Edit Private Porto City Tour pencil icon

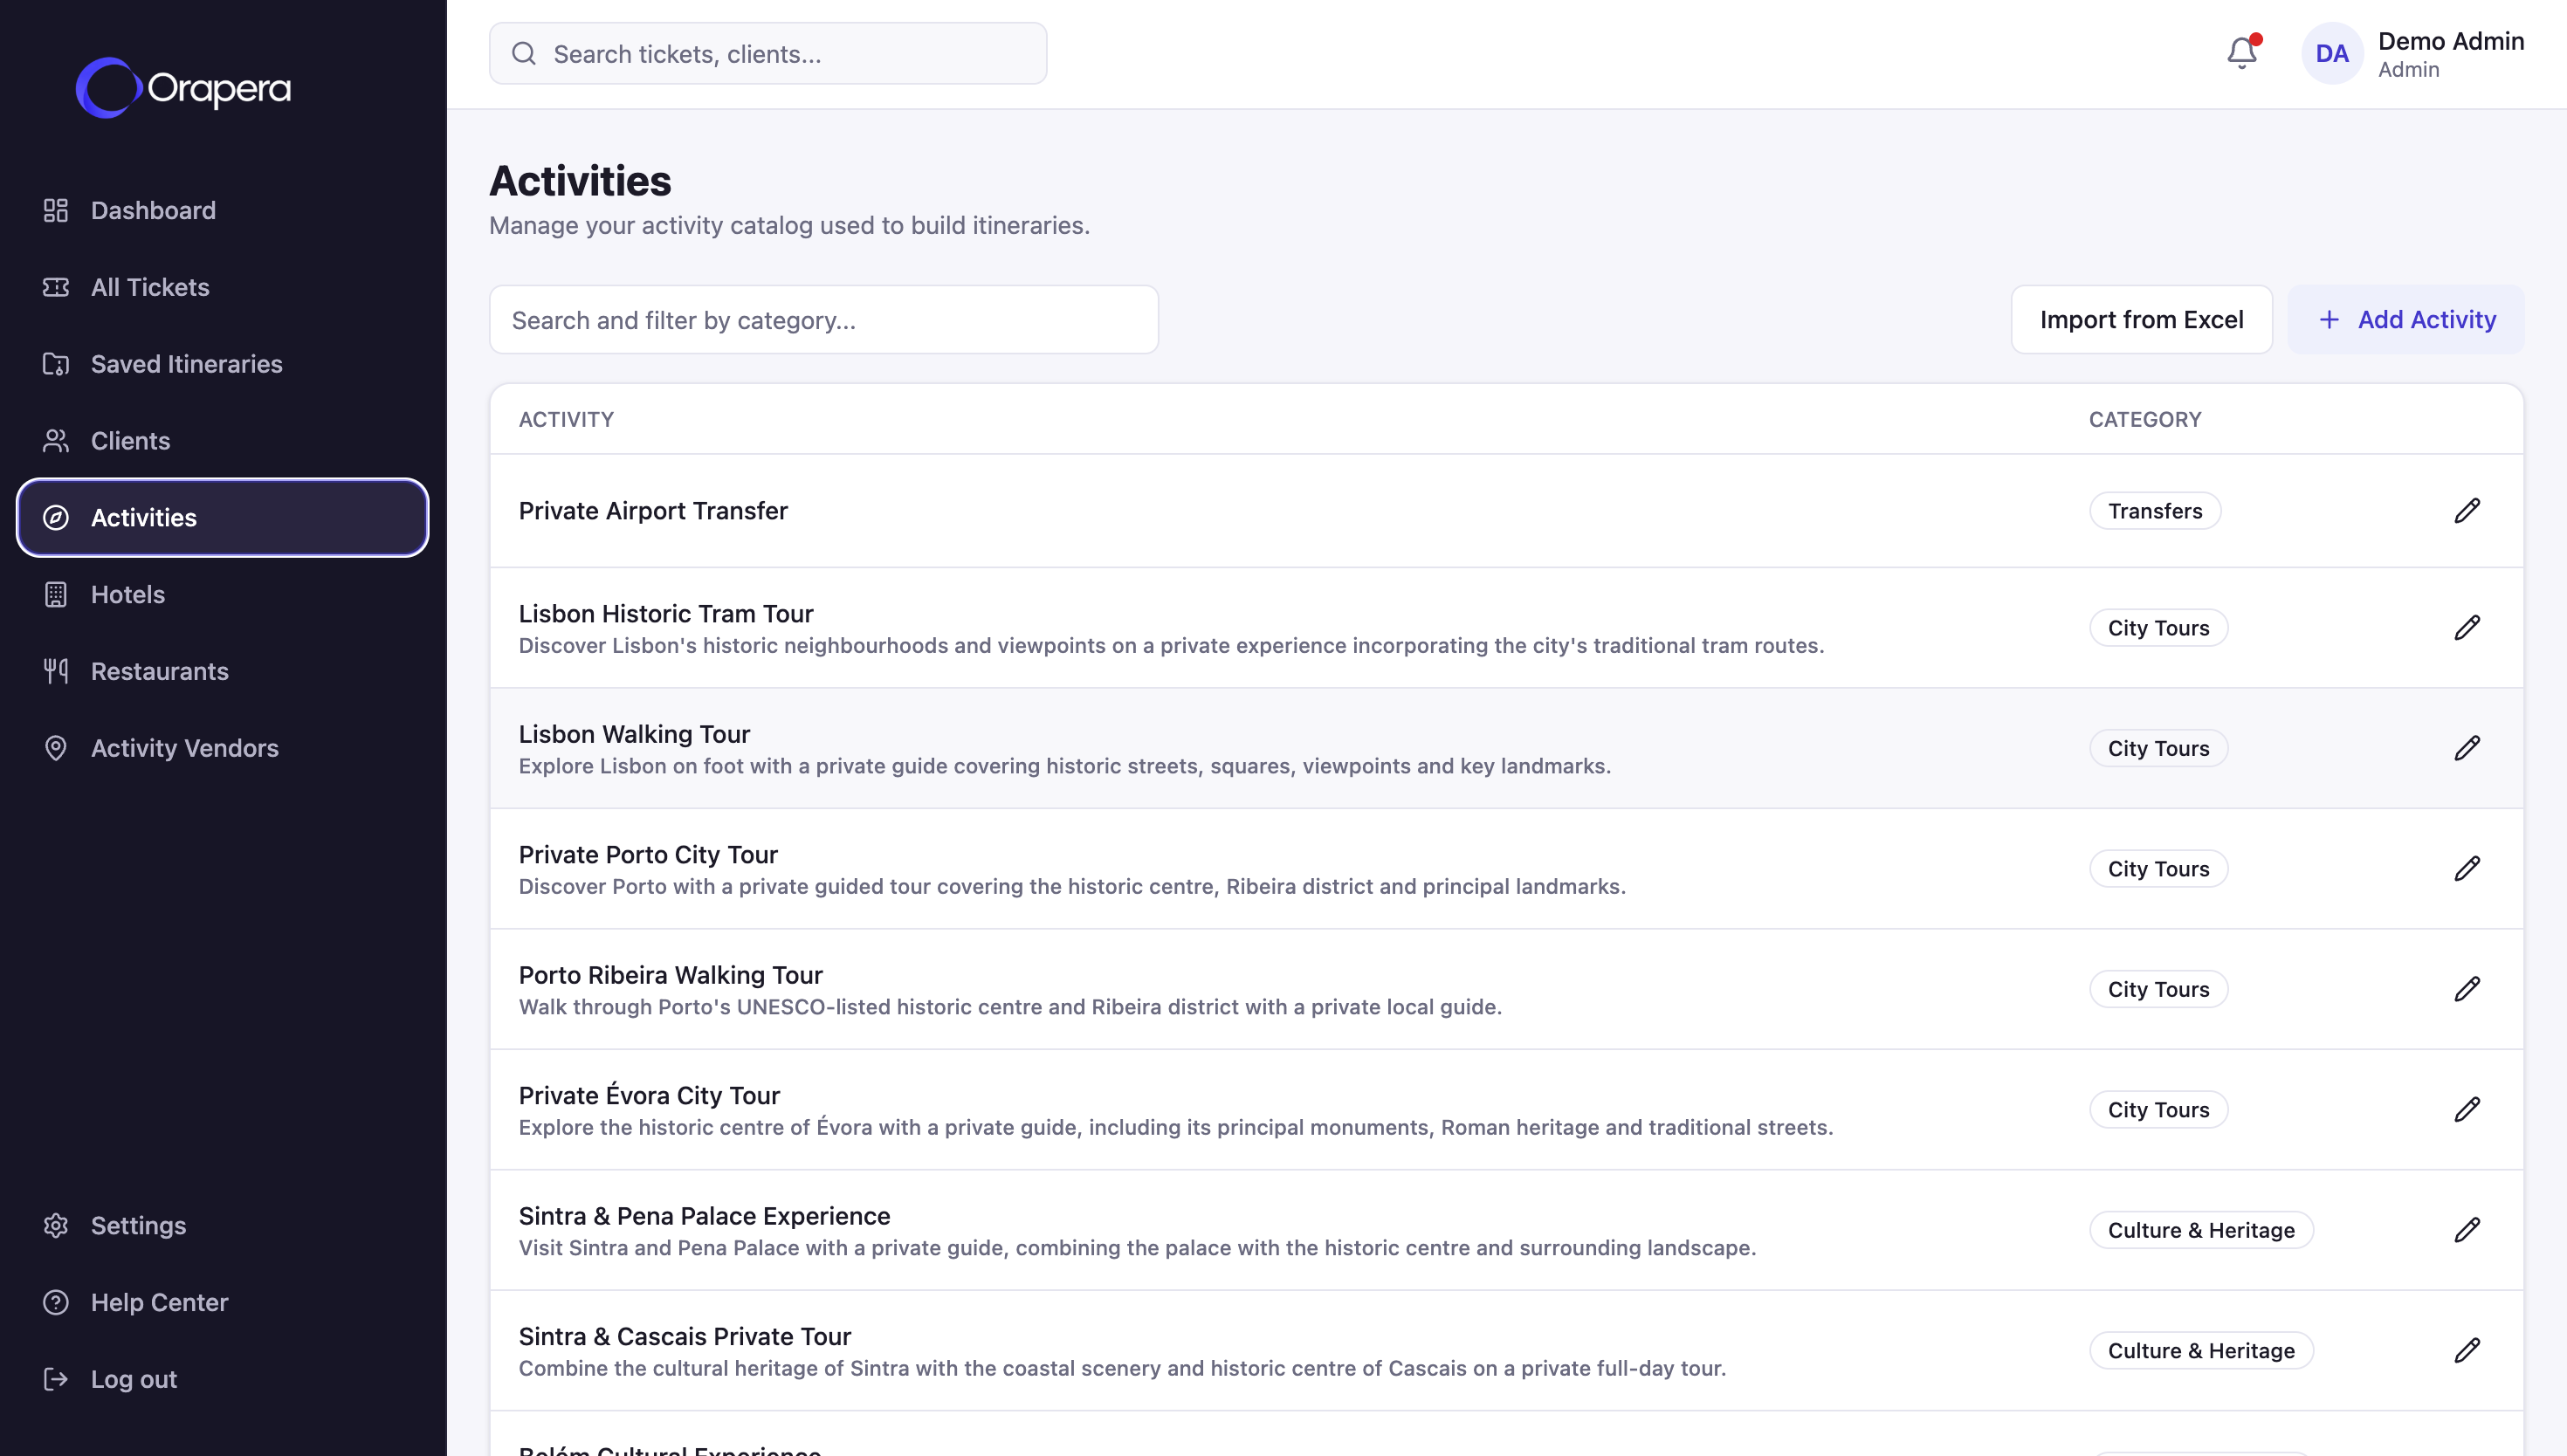pos(2467,869)
